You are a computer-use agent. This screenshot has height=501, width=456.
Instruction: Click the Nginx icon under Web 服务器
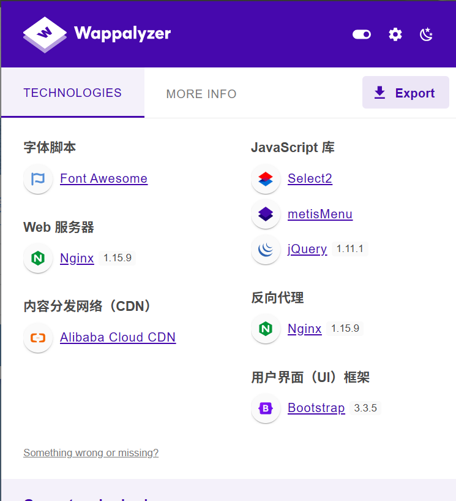click(x=38, y=258)
